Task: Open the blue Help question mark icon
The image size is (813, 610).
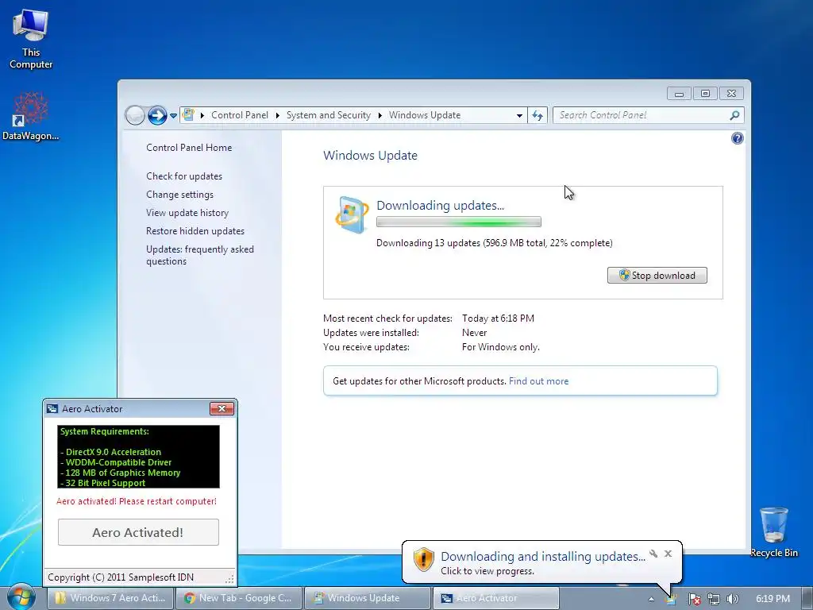Action: click(737, 138)
